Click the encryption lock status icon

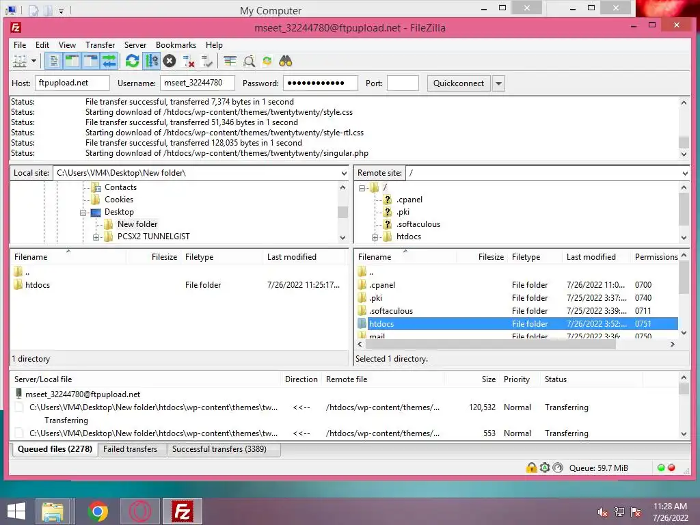click(531, 468)
